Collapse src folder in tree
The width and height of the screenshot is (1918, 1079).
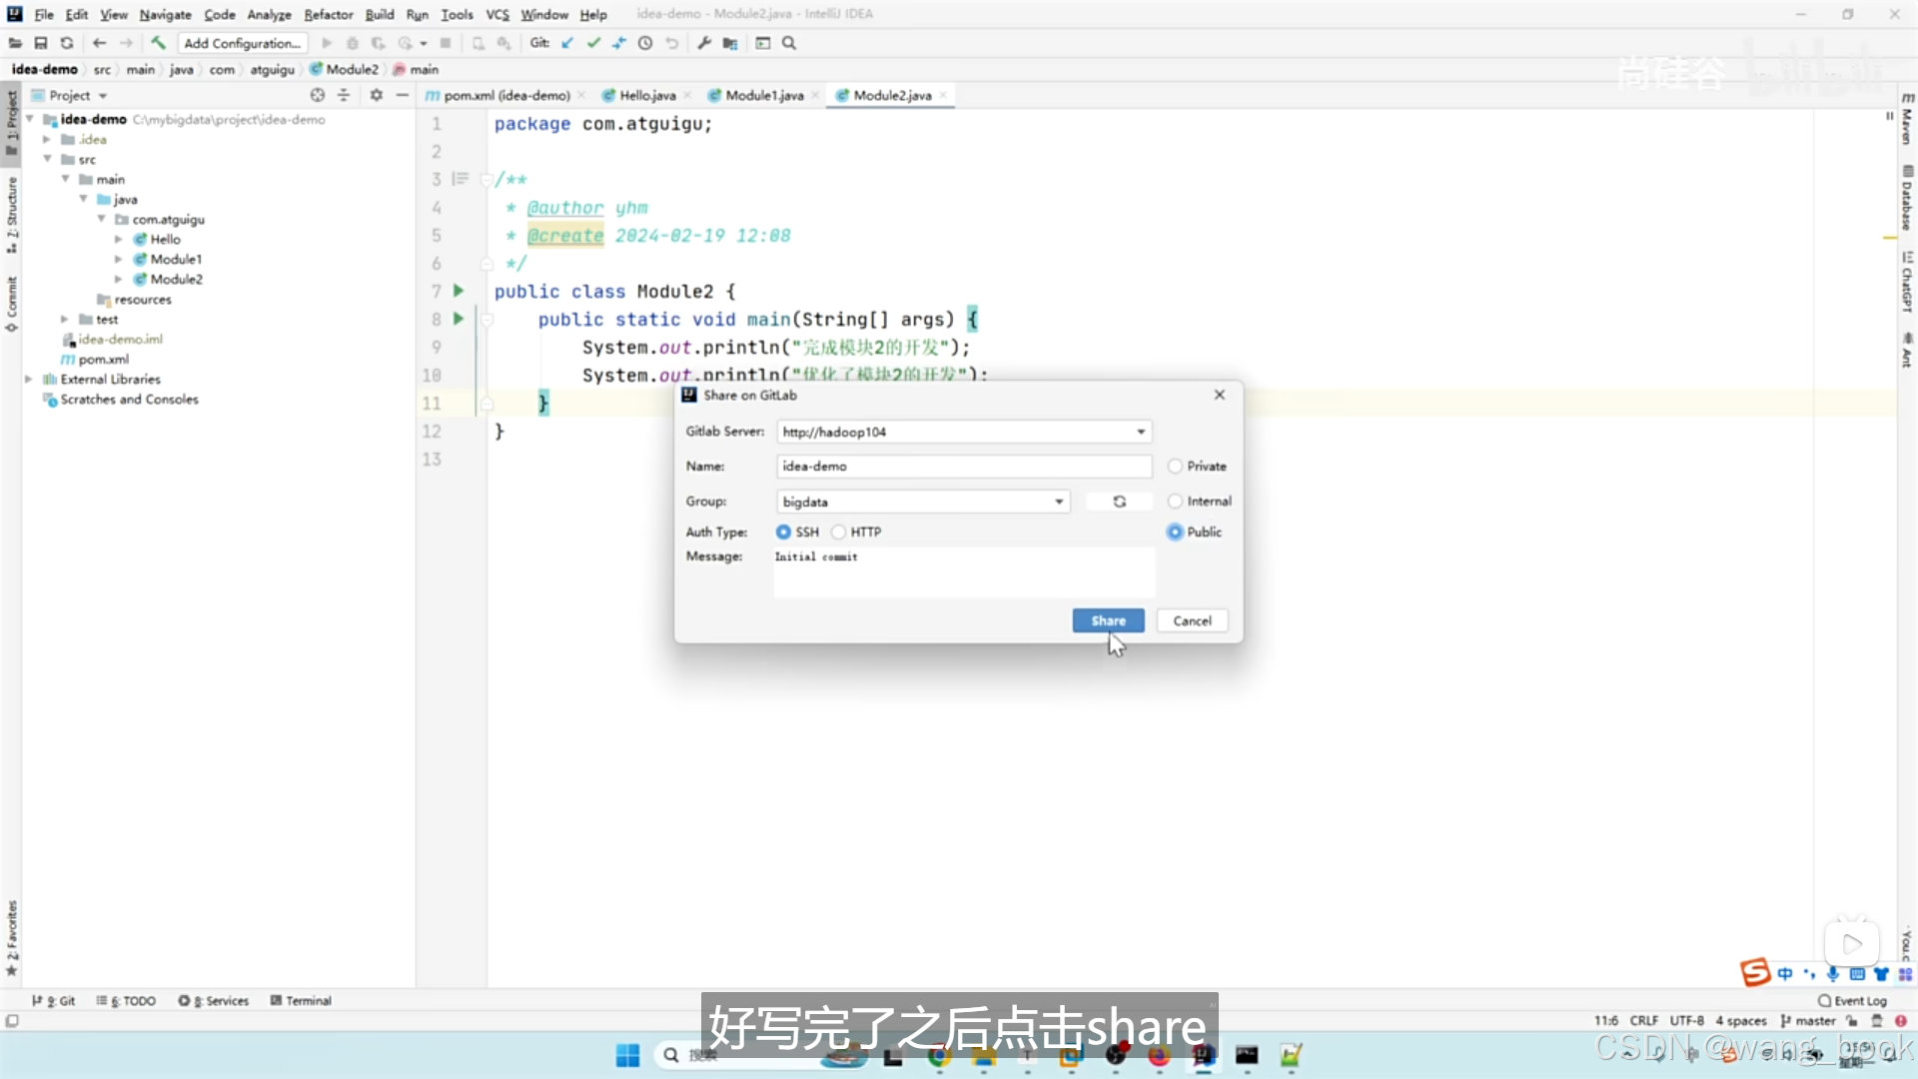click(47, 159)
